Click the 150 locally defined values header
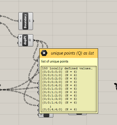 click(67, 68)
